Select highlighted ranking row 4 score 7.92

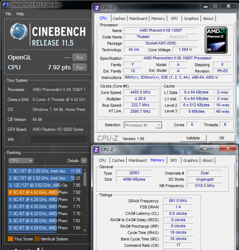coord(45,192)
